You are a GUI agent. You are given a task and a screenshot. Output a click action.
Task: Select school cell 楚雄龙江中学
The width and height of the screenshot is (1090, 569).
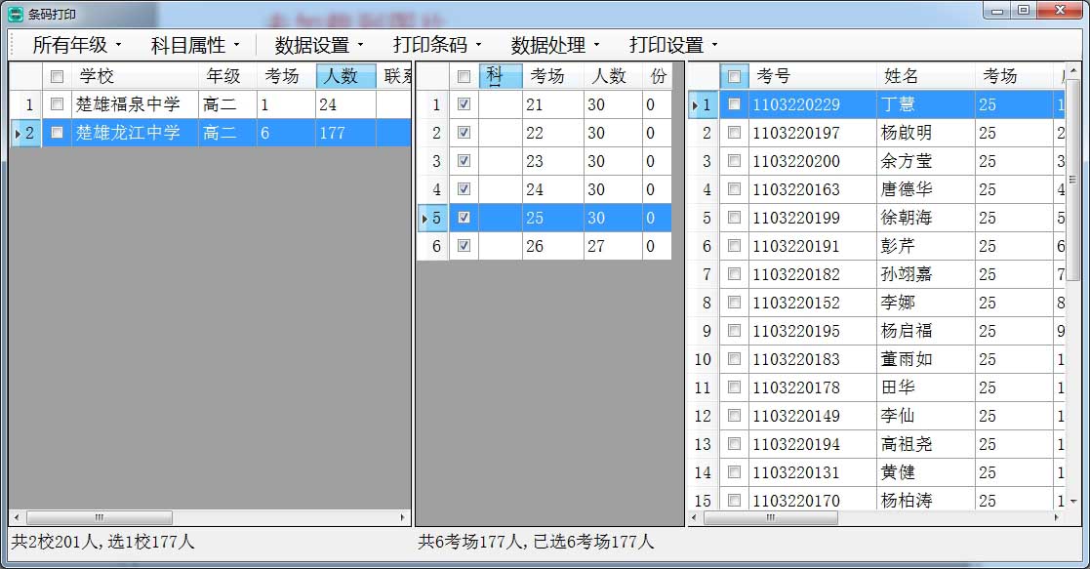click(135, 132)
